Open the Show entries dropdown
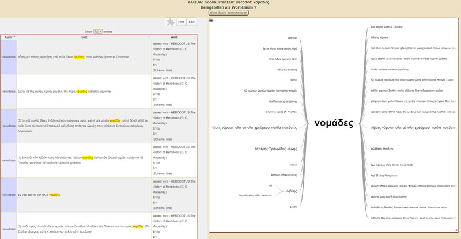The width and height of the screenshot is (461, 239). coord(97,32)
